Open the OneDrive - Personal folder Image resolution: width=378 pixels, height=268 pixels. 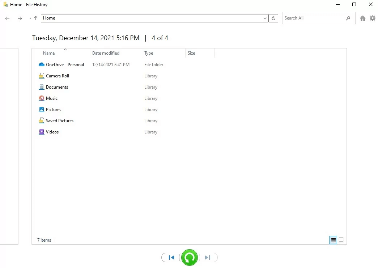pos(65,64)
